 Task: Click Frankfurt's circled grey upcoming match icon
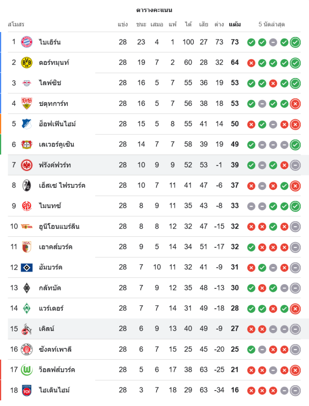295,165
